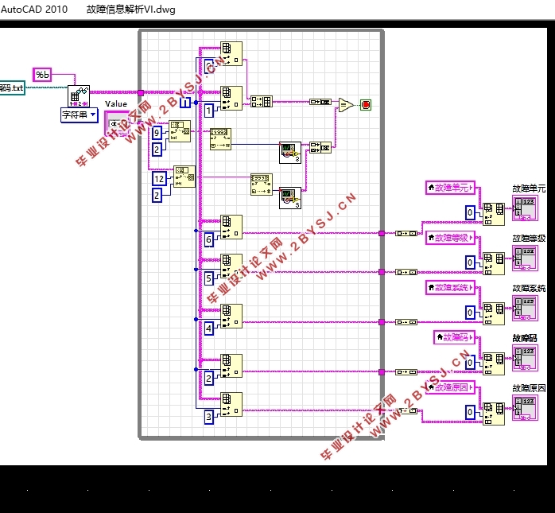This screenshot has width=555, height=513.
Task: Open the 故障系统 local variable selector
Action: coord(450,288)
